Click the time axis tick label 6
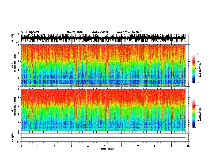 click(121, 146)
